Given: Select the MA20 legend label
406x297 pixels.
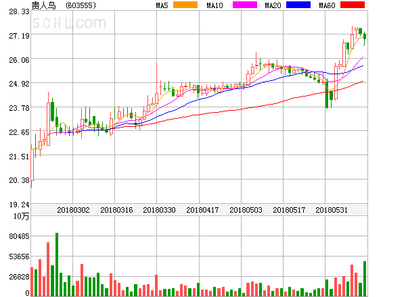Looking at the screenshot, I should [x=273, y=5].
